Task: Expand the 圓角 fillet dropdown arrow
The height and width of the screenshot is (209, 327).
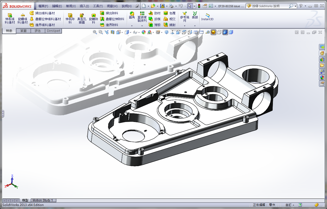Action: (x=132, y=26)
